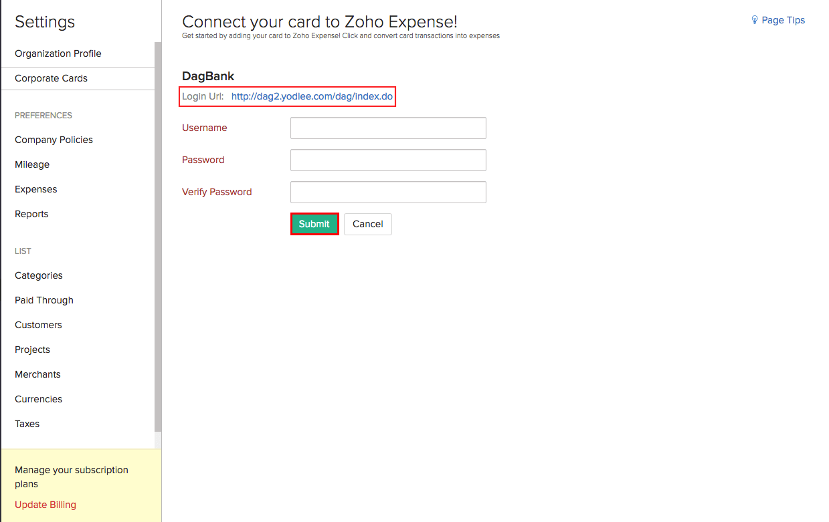Focus the Verify Password input field
829x522 pixels.
click(388, 192)
